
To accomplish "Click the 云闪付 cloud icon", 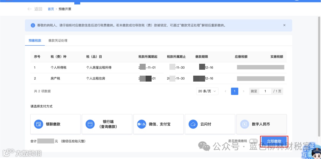I will click(193, 124).
